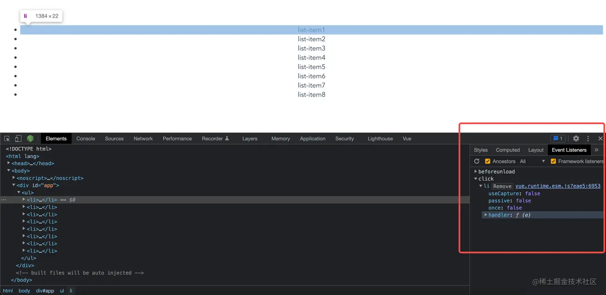Collapse the click event group
This screenshot has width=606, height=295.
(476, 179)
